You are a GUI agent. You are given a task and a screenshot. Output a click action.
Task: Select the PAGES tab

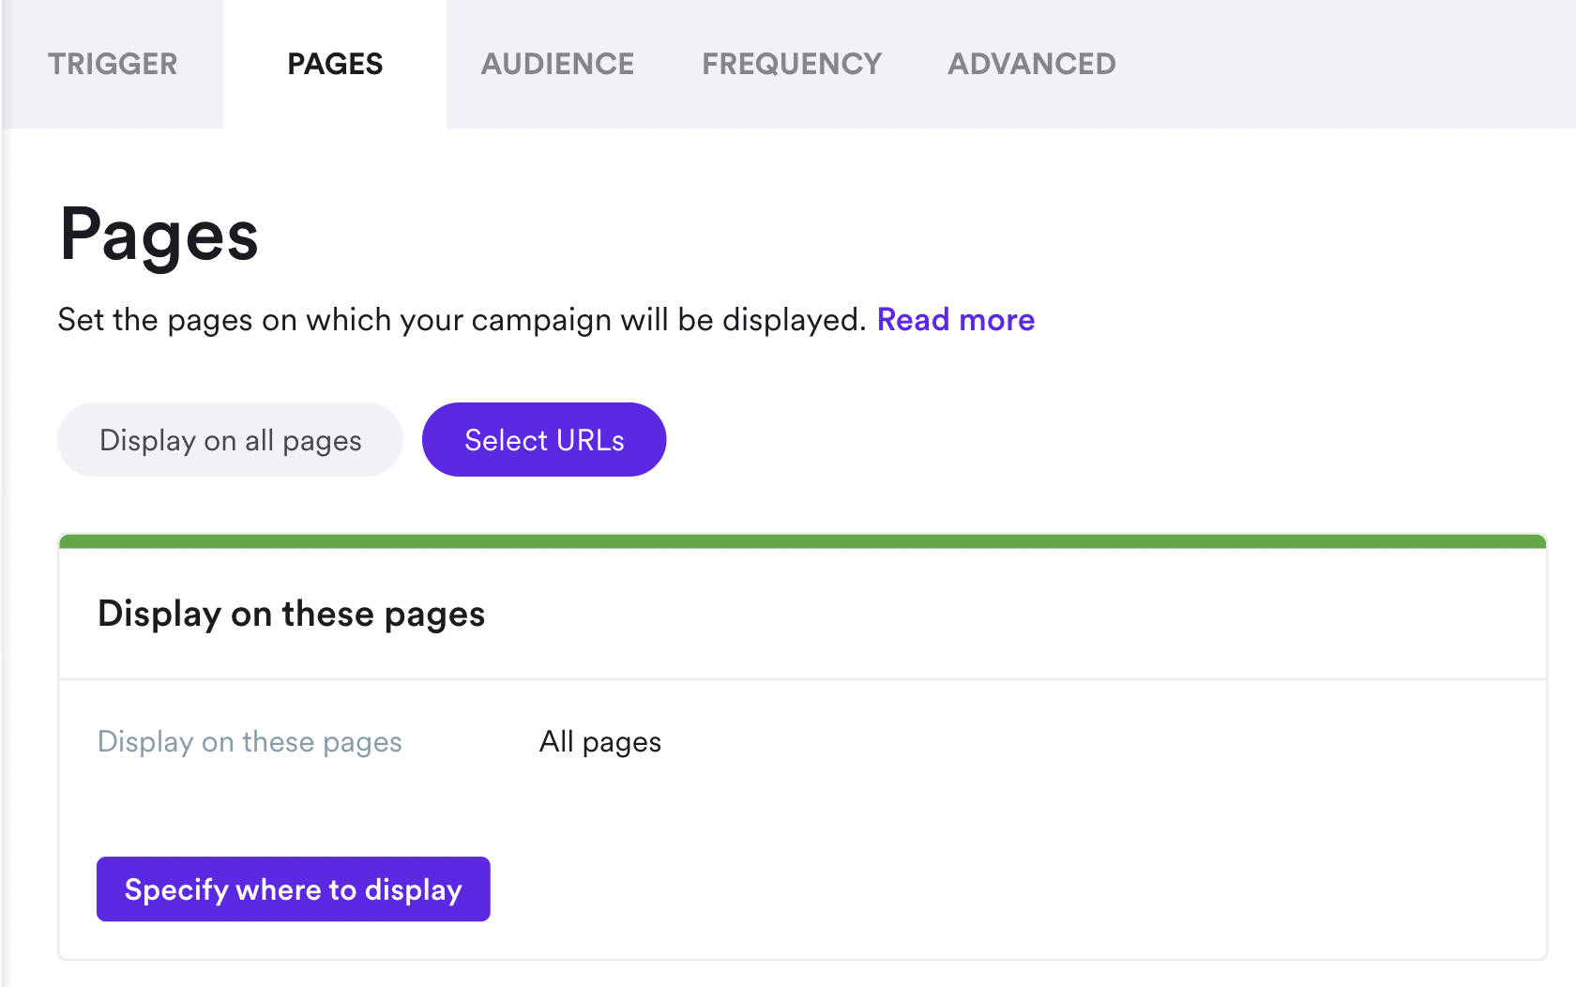click(x=335, y=64)
